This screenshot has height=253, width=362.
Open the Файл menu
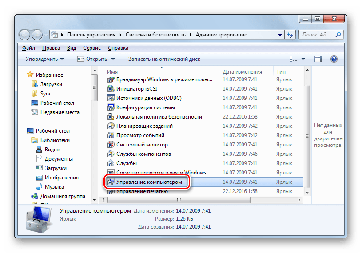[x=28, y=48]
